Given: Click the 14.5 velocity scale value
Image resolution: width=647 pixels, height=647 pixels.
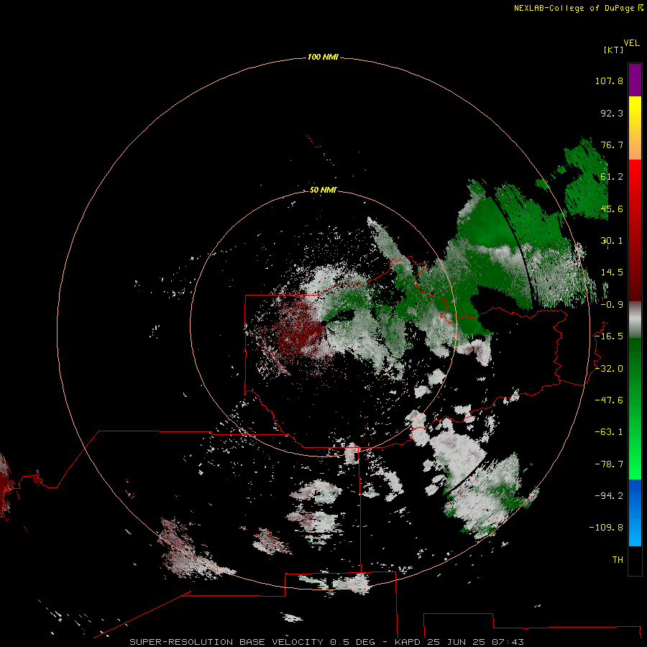Looking at the screenshot, I should pyautogui.click(x=612, y=272).
